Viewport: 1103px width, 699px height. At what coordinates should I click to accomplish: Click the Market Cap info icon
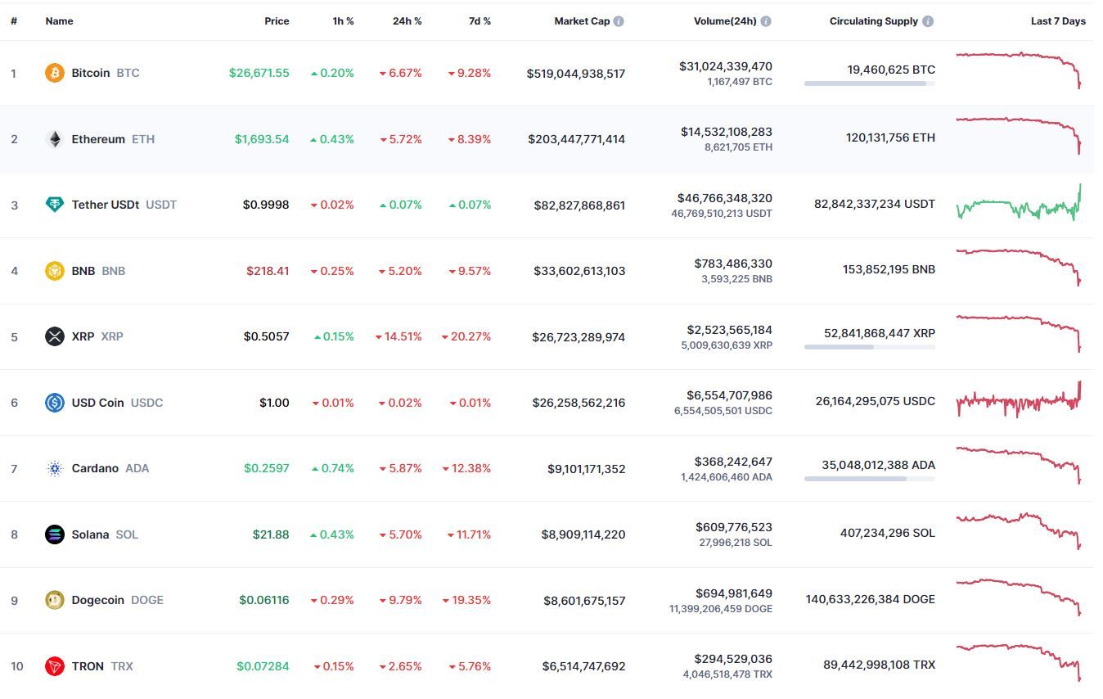[x=619, y=21]
